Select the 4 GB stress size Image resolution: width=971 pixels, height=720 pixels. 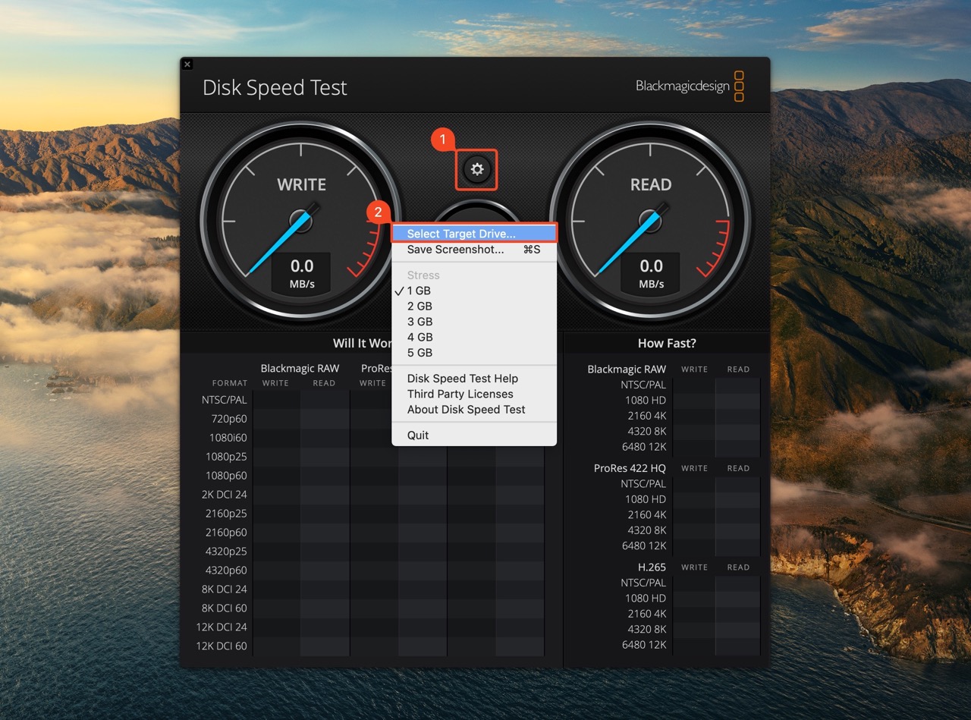[x=474, y=337]
